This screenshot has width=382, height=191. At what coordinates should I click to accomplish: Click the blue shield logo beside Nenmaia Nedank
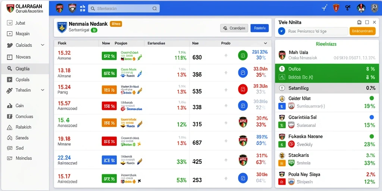tap(62, 27)
